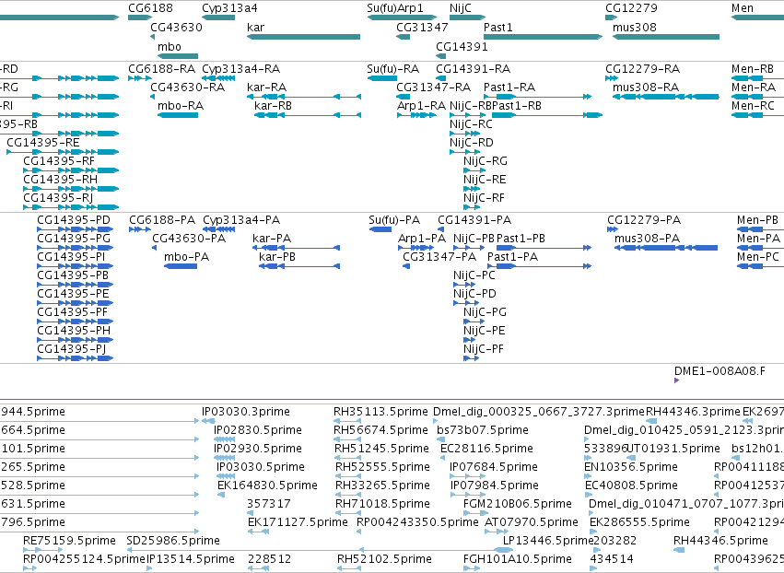Open the Past1-PB protein label

[x=521, y=239]
